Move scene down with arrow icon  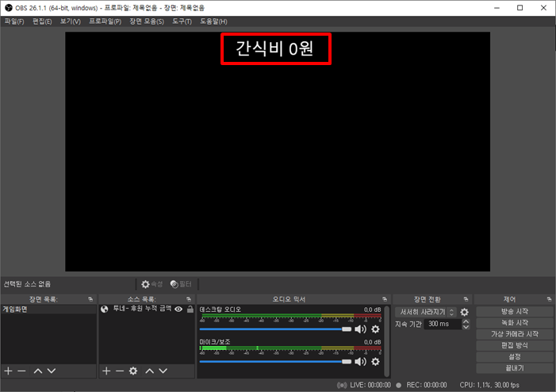coord(52,371)
